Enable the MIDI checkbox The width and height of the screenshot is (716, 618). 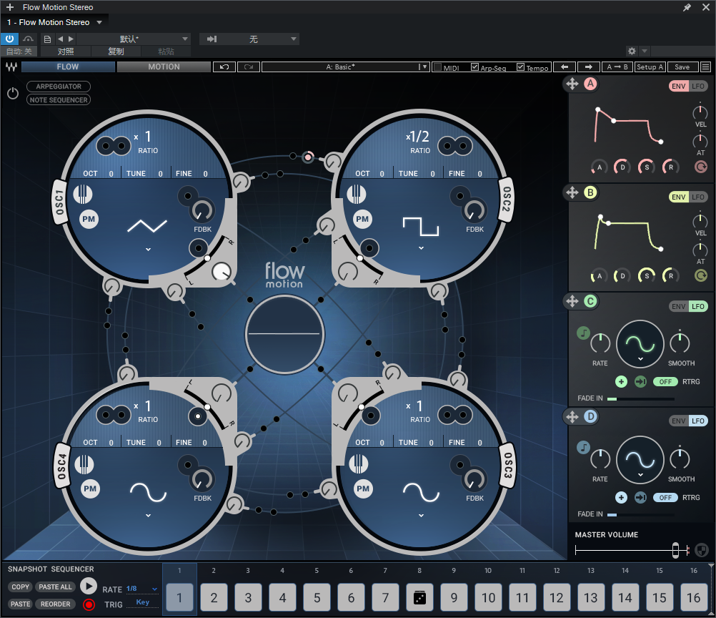coord(437,67)
